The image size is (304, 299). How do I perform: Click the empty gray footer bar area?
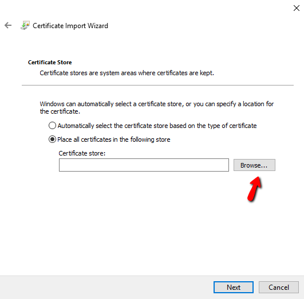(105, 288)
